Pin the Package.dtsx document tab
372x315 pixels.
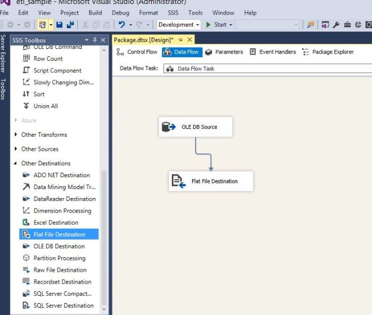click(181, 39)
